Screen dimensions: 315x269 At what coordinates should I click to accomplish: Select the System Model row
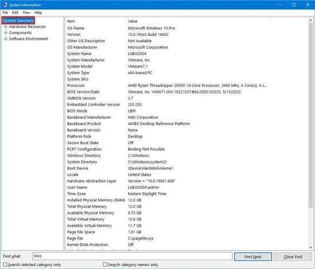pyautogui.click(x=187, y=66)
